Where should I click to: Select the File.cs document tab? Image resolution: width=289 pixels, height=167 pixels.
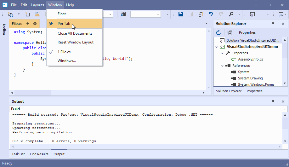(x=17, y=24)
